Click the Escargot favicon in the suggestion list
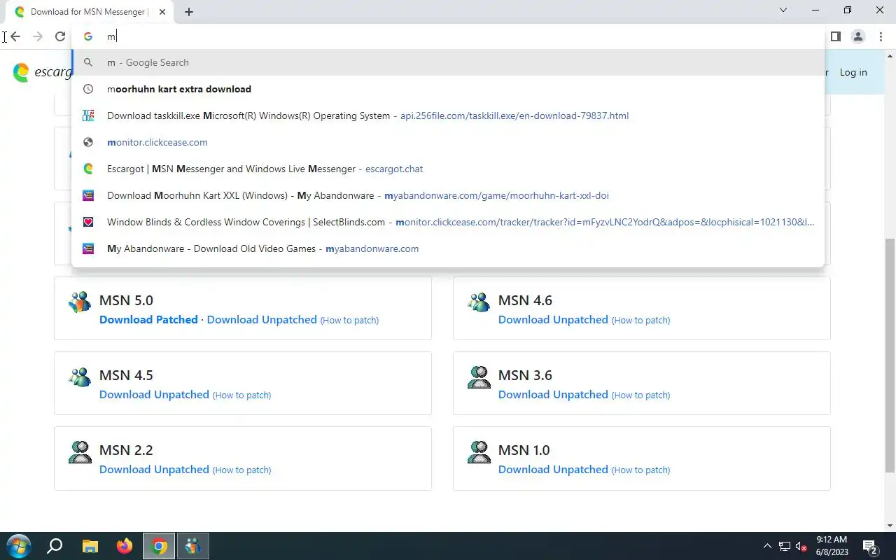Image resolution: width=896 pixels, height=560 pixels. 88,169
